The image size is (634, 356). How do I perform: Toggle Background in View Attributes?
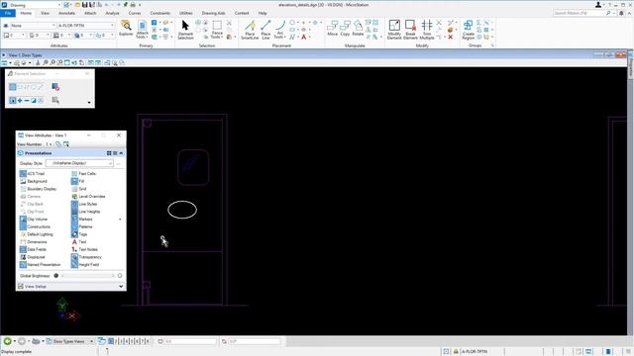(34, 181)
